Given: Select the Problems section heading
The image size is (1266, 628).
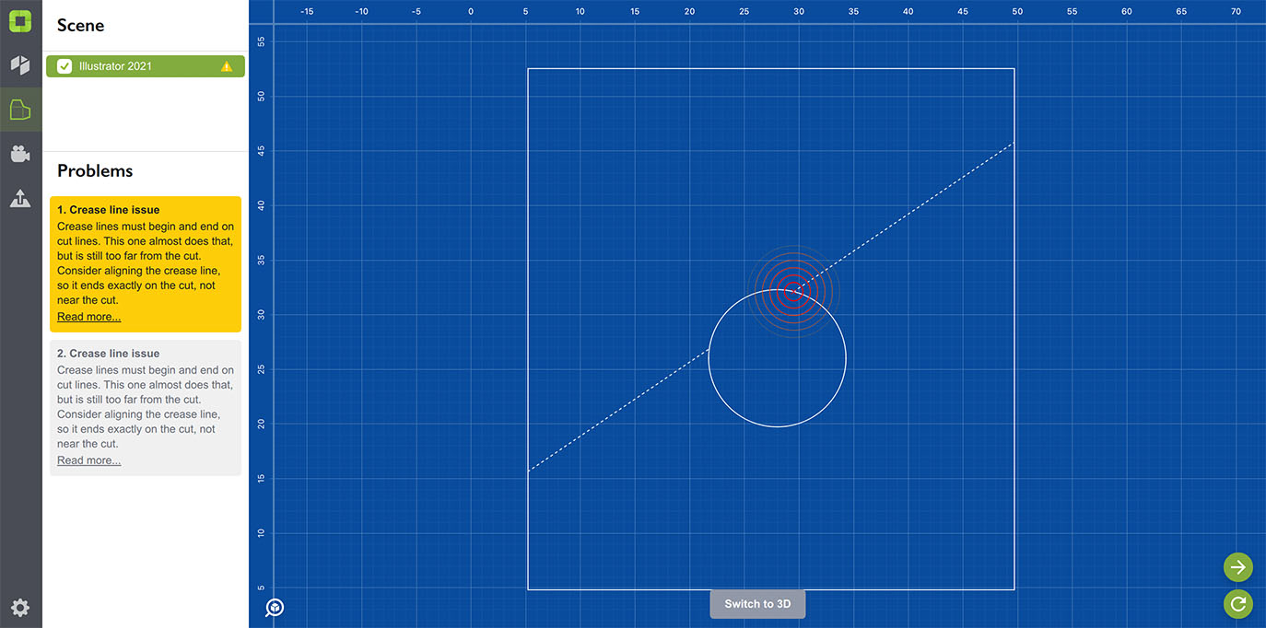Looking at the screenshot, I should pos(95,170).
